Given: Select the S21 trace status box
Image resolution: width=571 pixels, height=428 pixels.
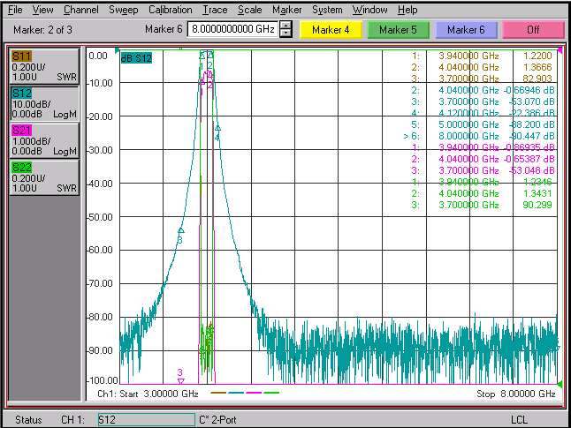Looking at the screenshot, I should tap(44, 140).
